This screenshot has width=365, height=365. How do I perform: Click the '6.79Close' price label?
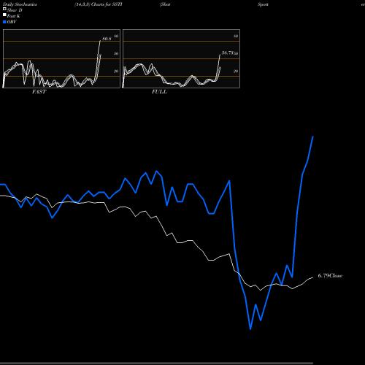(330, 275)
